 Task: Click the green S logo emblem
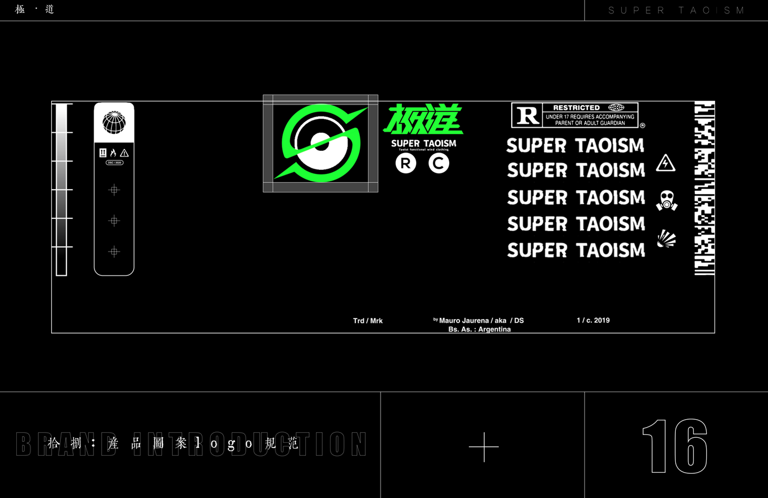coord(320,143)
